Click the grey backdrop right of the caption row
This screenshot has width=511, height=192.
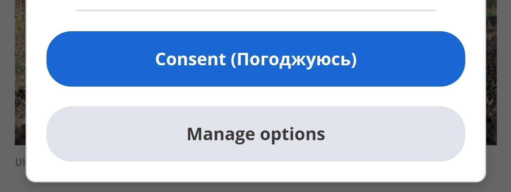499,162
